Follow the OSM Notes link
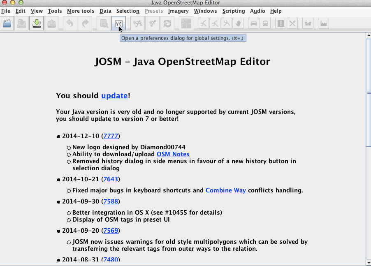Image resolution: width=371 pixels, height=266 pixels. click(x=173, y=154)
